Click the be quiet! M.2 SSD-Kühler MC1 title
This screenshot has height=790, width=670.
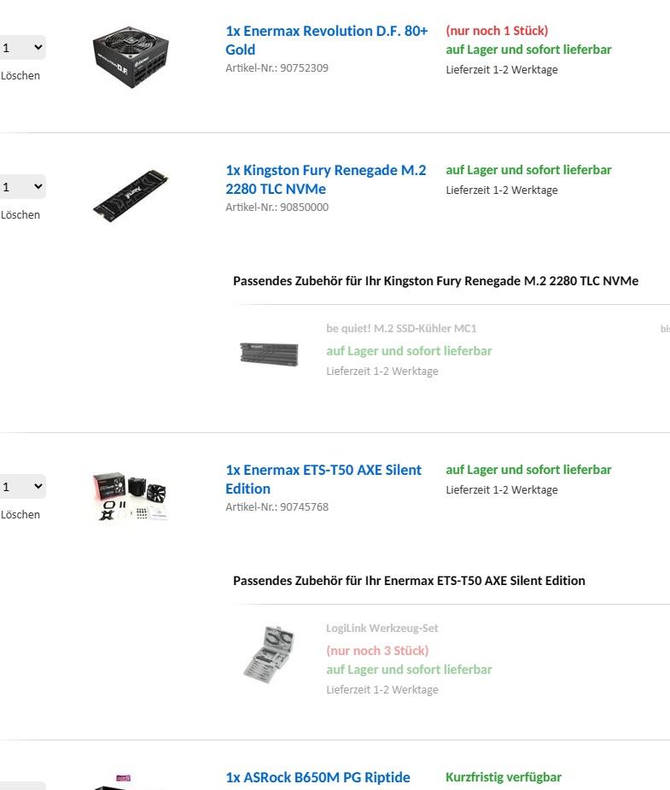(401, 328)
